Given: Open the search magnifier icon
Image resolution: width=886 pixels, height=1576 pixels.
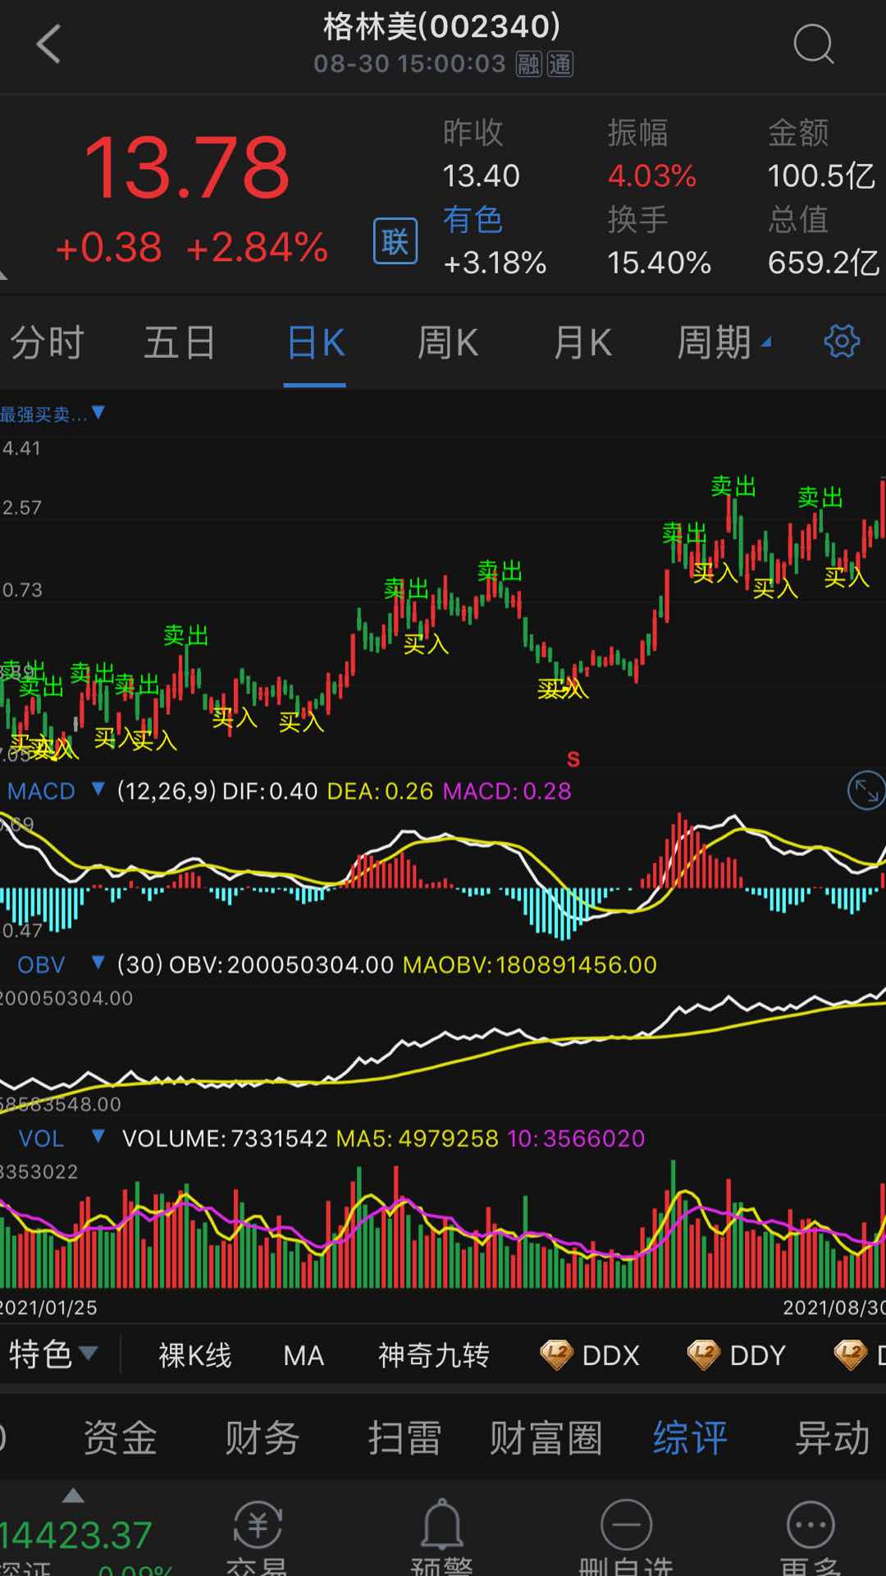Looking at the screenshot, I should [x=813, y=44].
